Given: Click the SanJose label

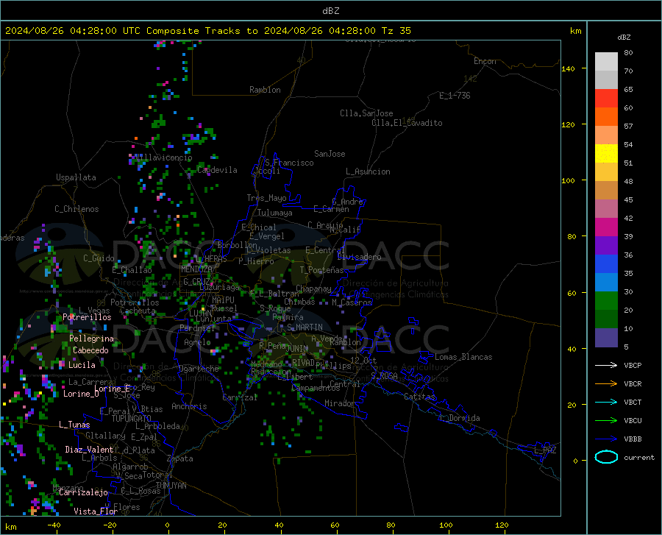Looking at the screenshot, I should (x=330, y=154).
